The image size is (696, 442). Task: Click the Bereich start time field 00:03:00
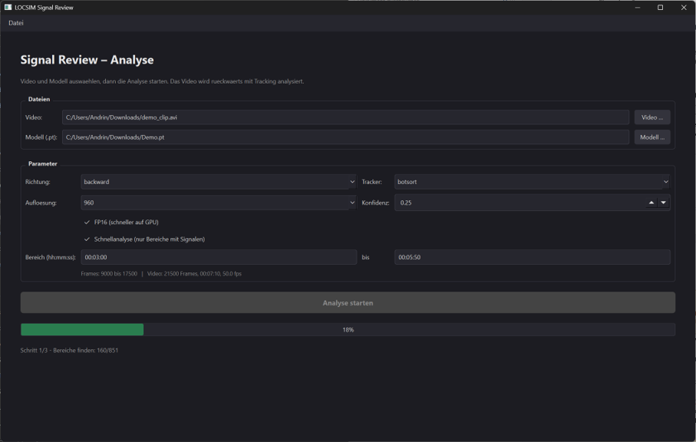pos(219,257)
